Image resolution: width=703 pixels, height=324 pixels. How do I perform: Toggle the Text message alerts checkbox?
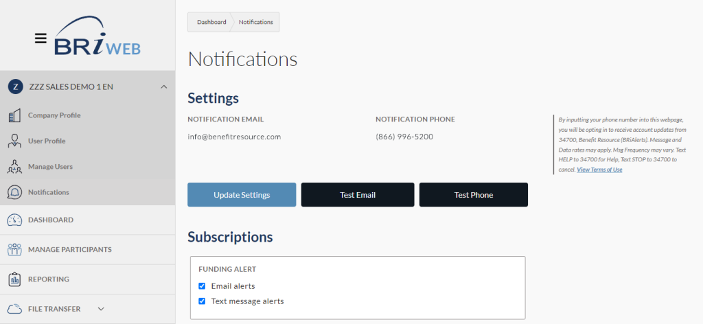202,301
